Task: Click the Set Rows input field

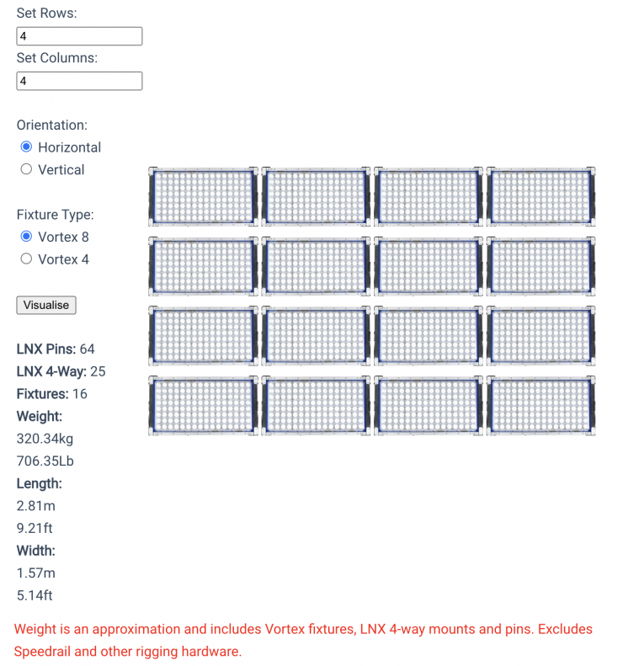Action: (x=79, y=36)
